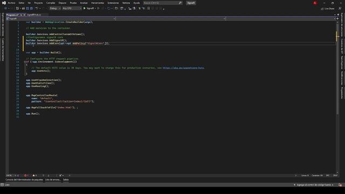Screen dimensions: 345x194
Task: Open the Archivo menu
Action: click(x=11, y=3)
